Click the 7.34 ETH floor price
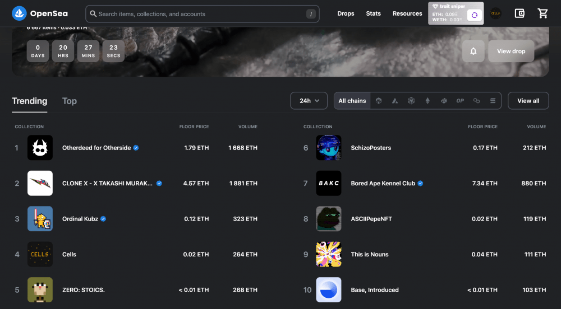561x309 pixels. (485, 183)
